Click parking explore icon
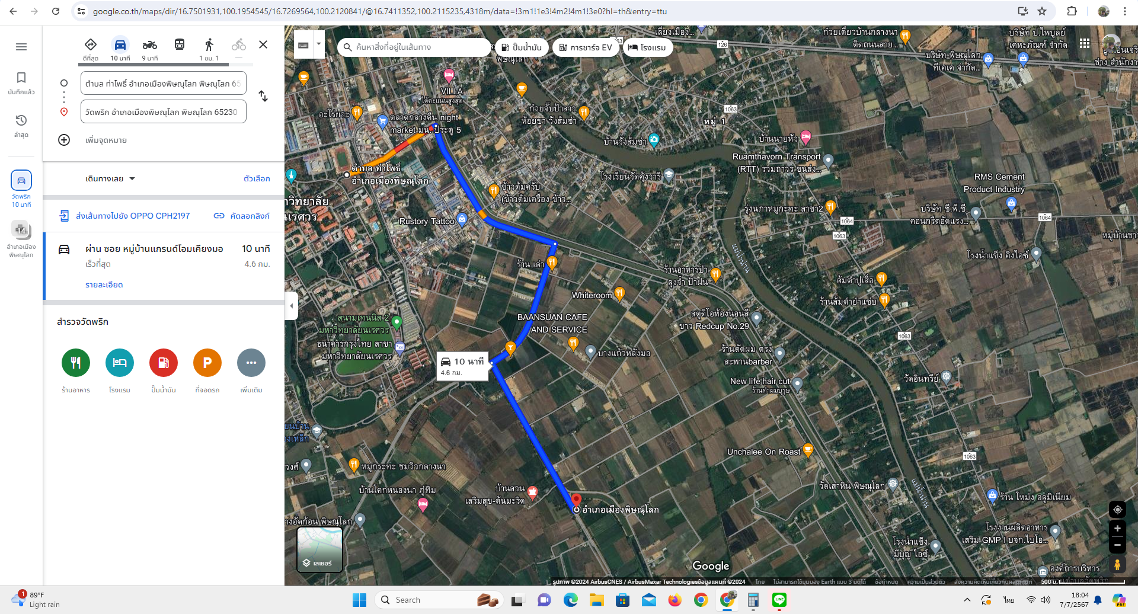The width and height of the screenshot is (1138, 614). 207,363
